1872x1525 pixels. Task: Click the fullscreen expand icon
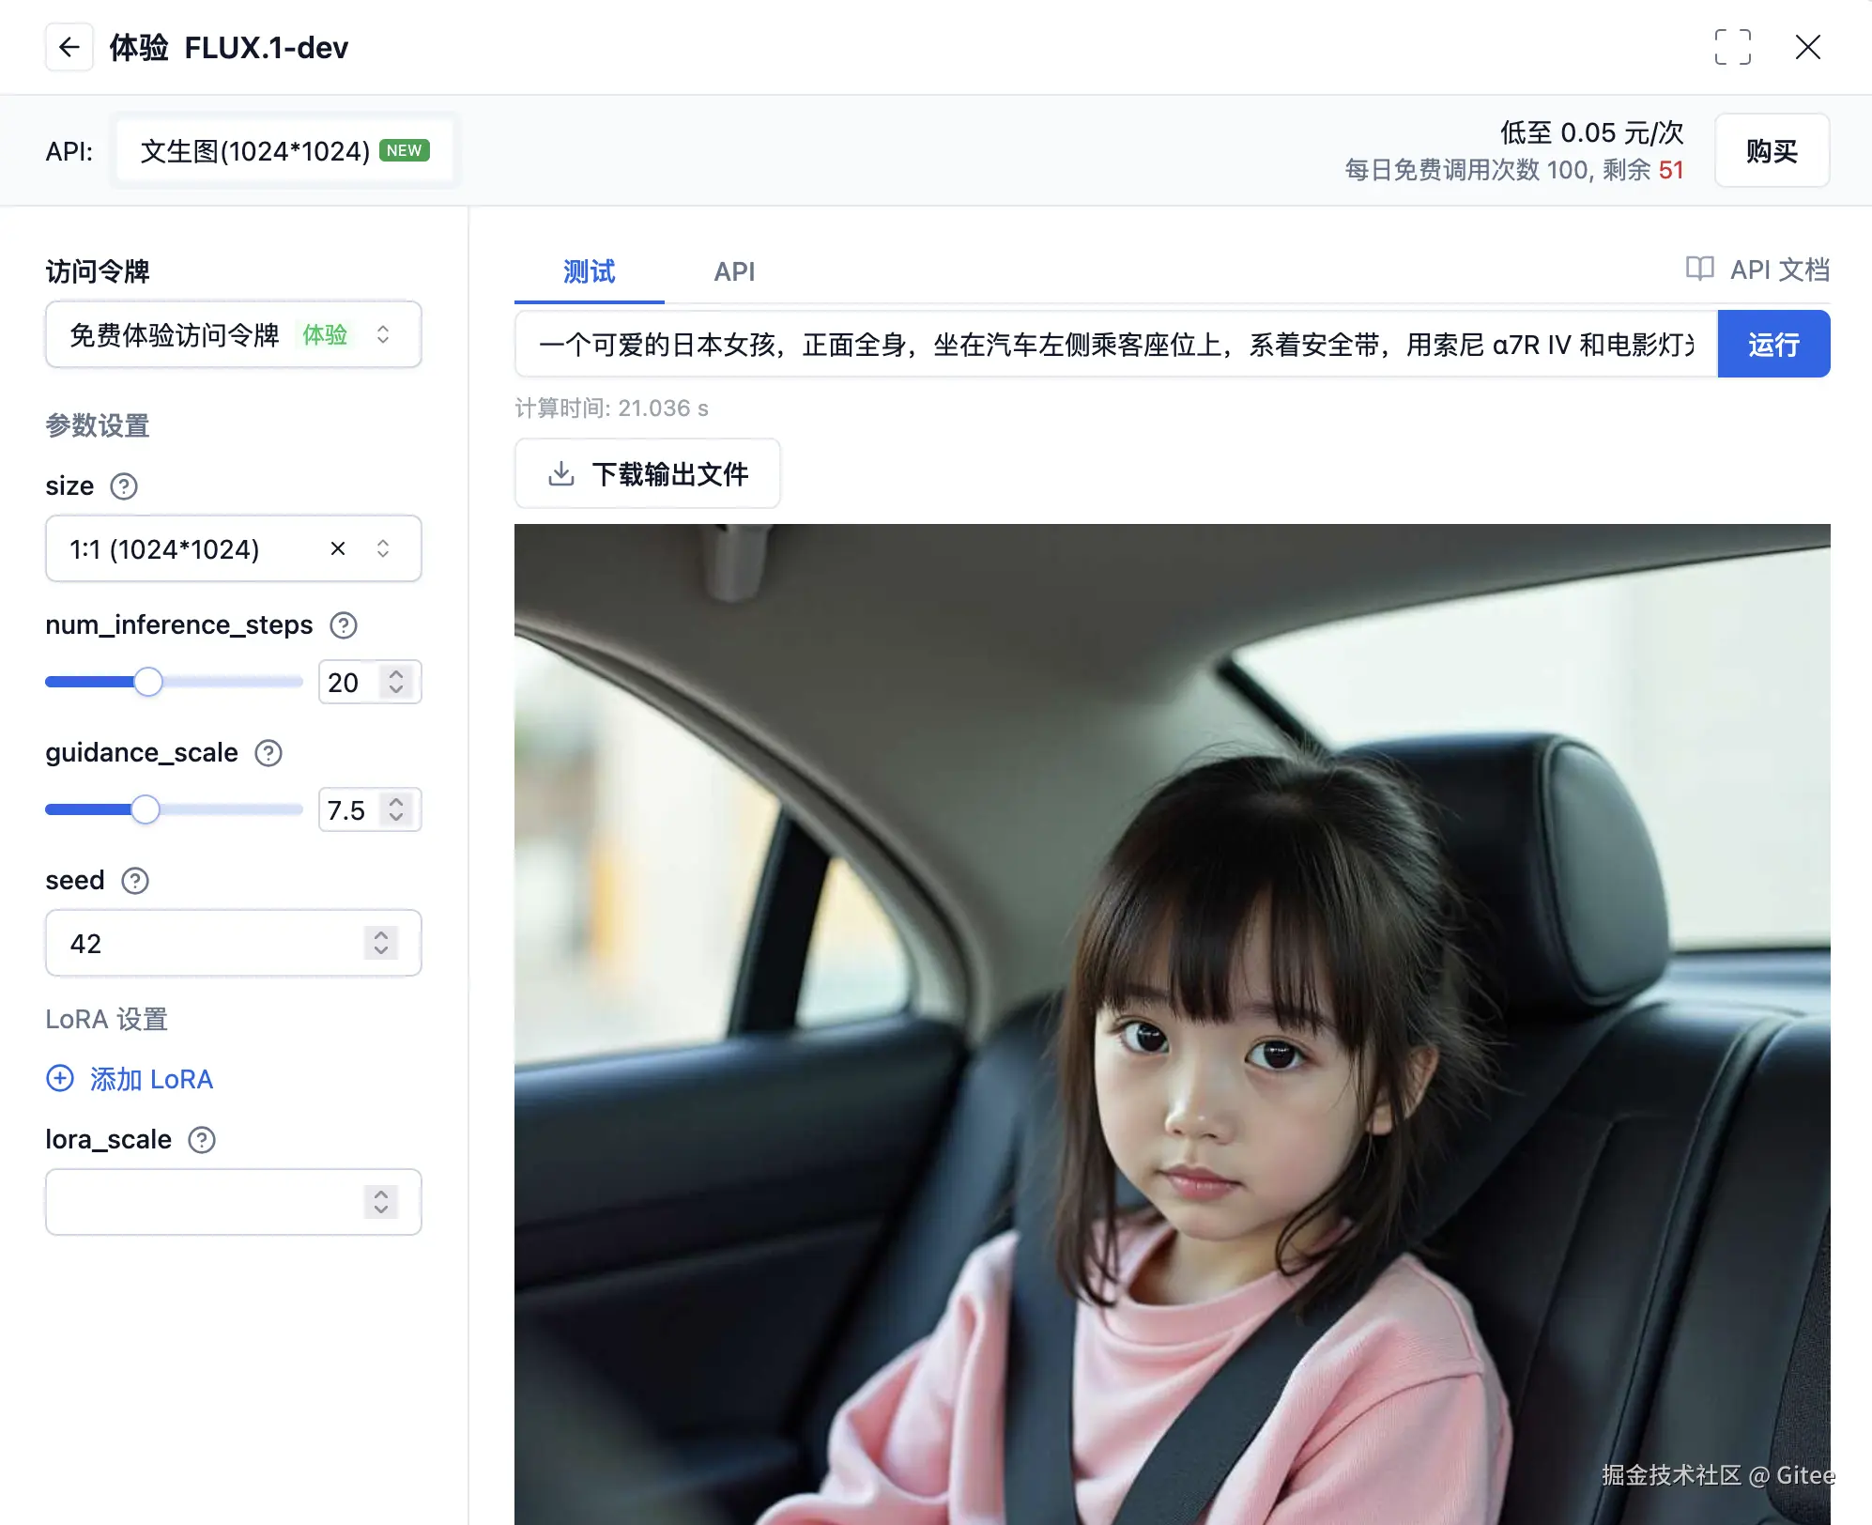1732,47
